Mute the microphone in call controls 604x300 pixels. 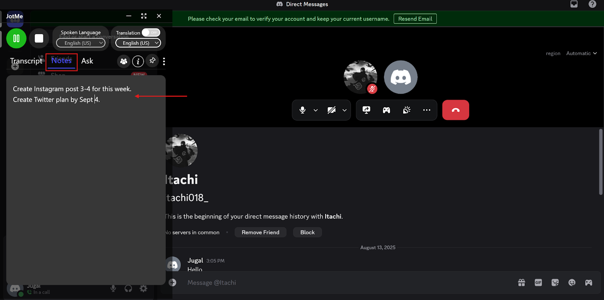(302, 110)
